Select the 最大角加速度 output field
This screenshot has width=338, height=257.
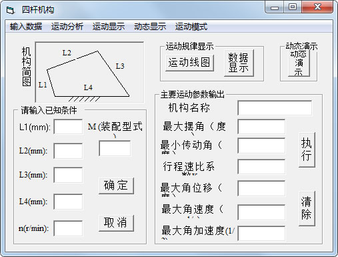[261, 234]
